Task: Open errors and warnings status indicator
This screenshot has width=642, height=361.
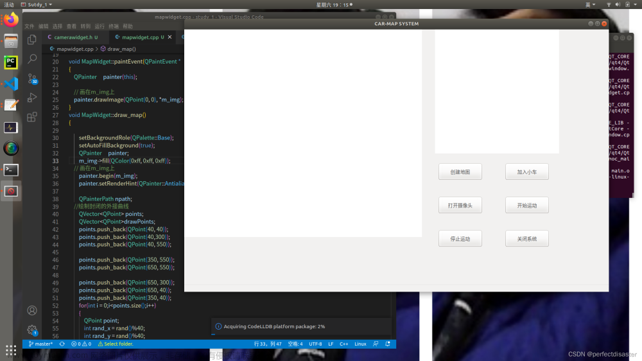Action: tap(81, 344)
